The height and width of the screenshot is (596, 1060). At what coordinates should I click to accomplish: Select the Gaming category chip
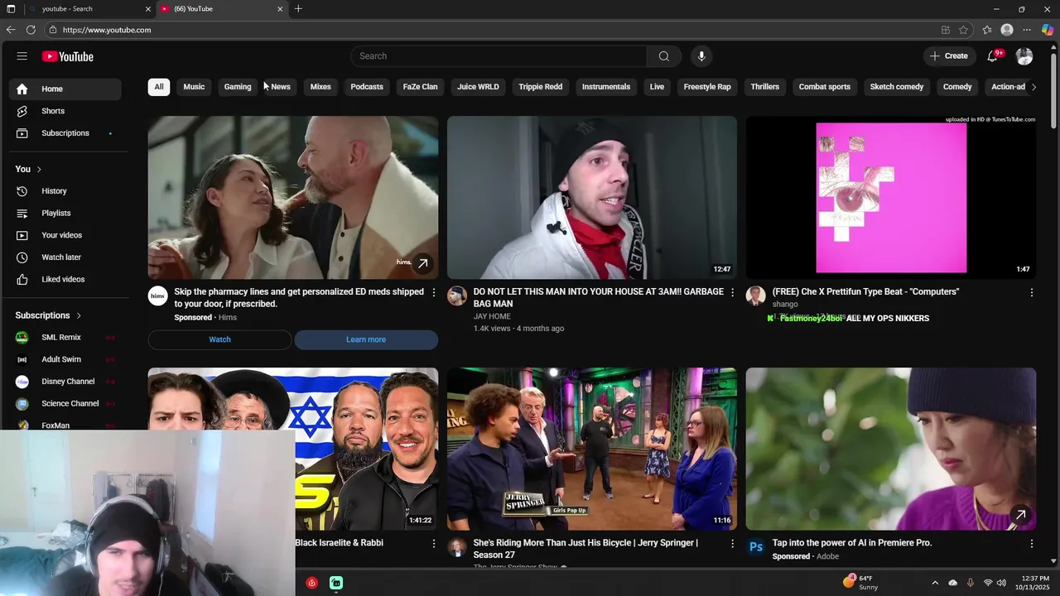tap(238, 87)
